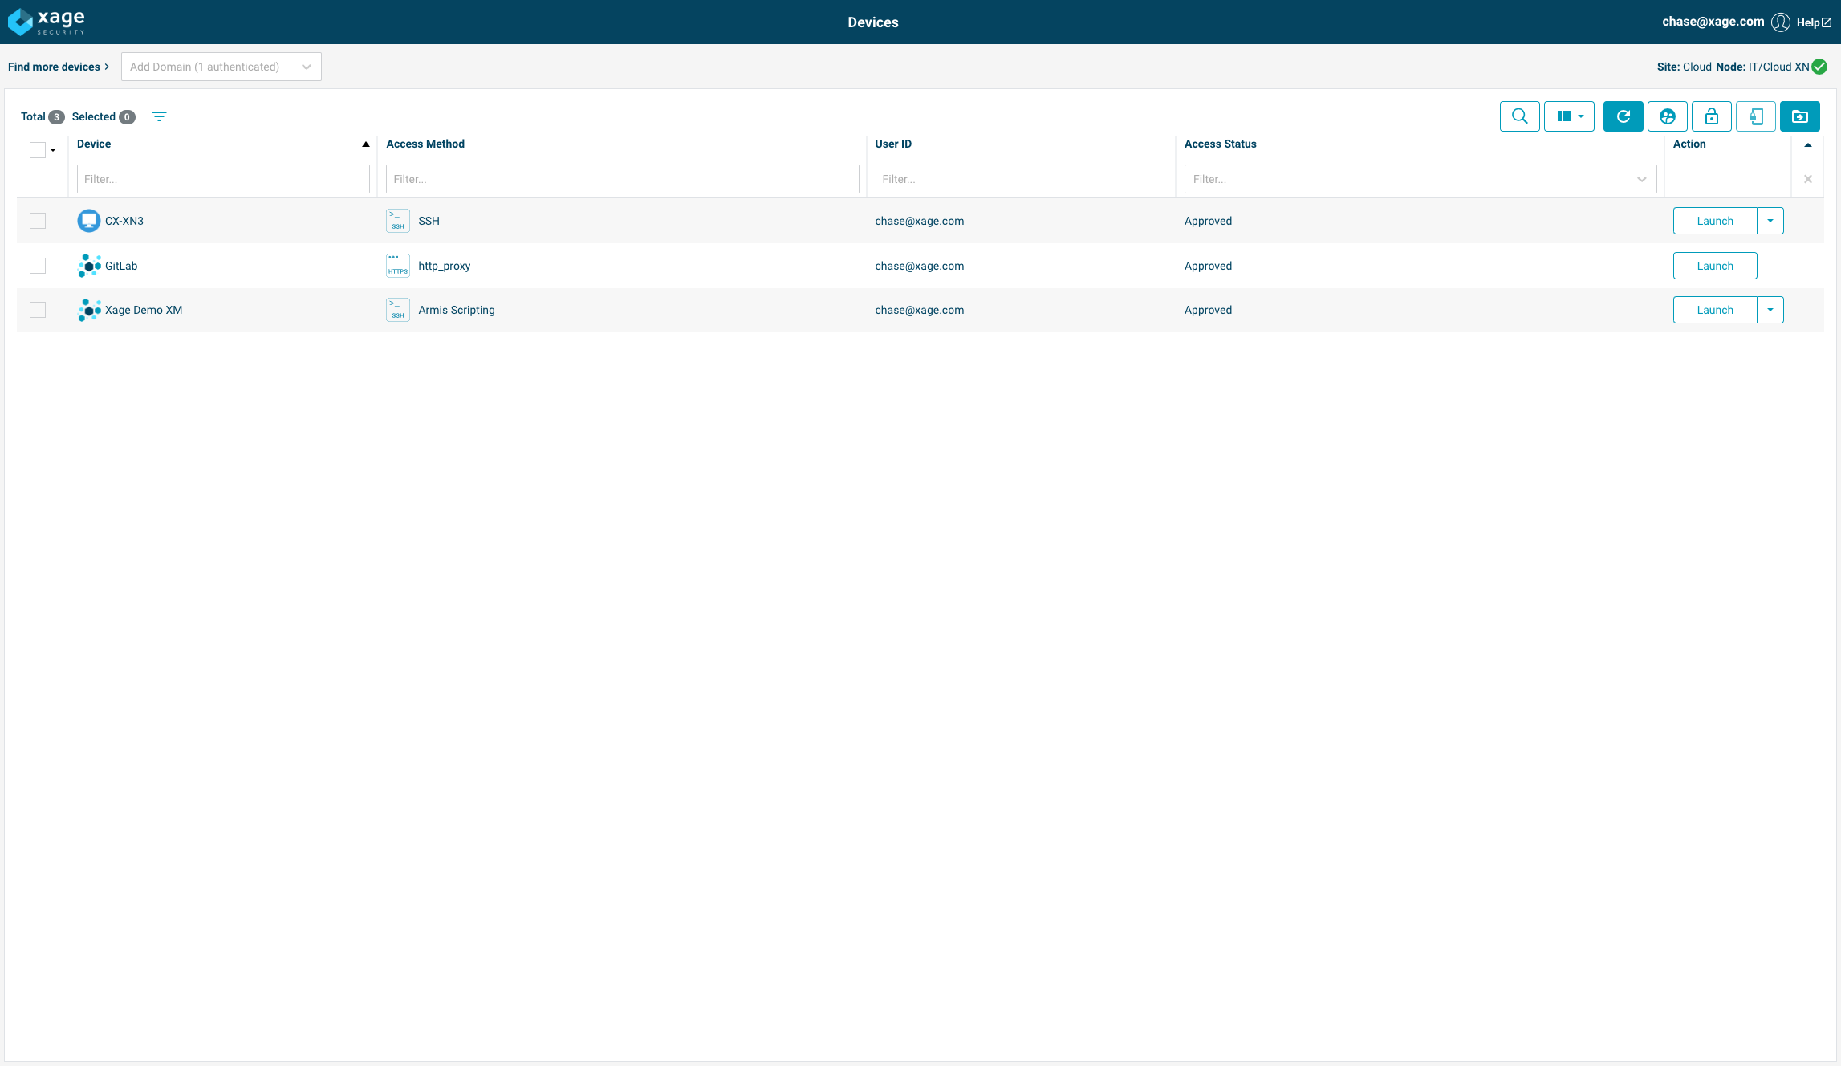Open the Access Status filter dropdown

point(1420,179)
